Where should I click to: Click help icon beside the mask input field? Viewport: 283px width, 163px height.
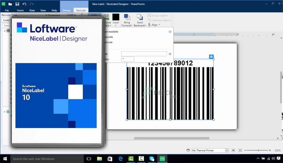pos(170,54)
